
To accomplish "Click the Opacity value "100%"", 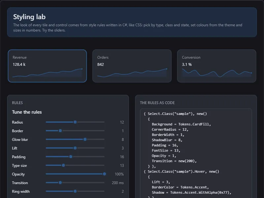I will coord(119,174).
